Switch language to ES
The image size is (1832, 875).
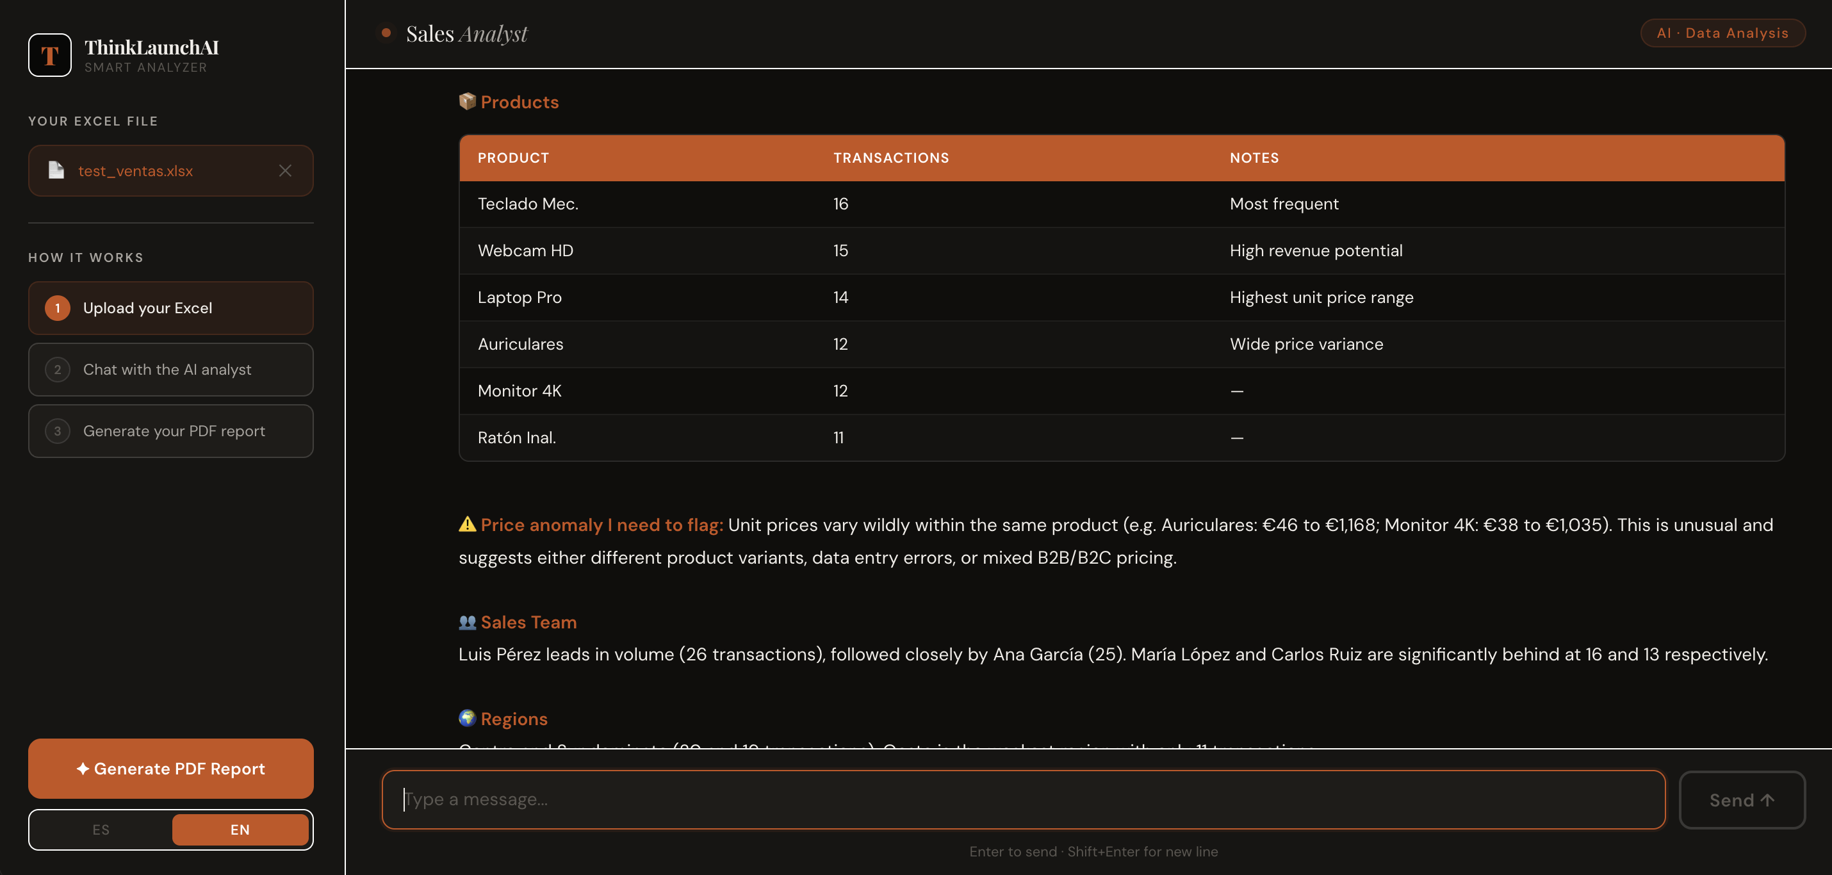[x=101, y=830]
